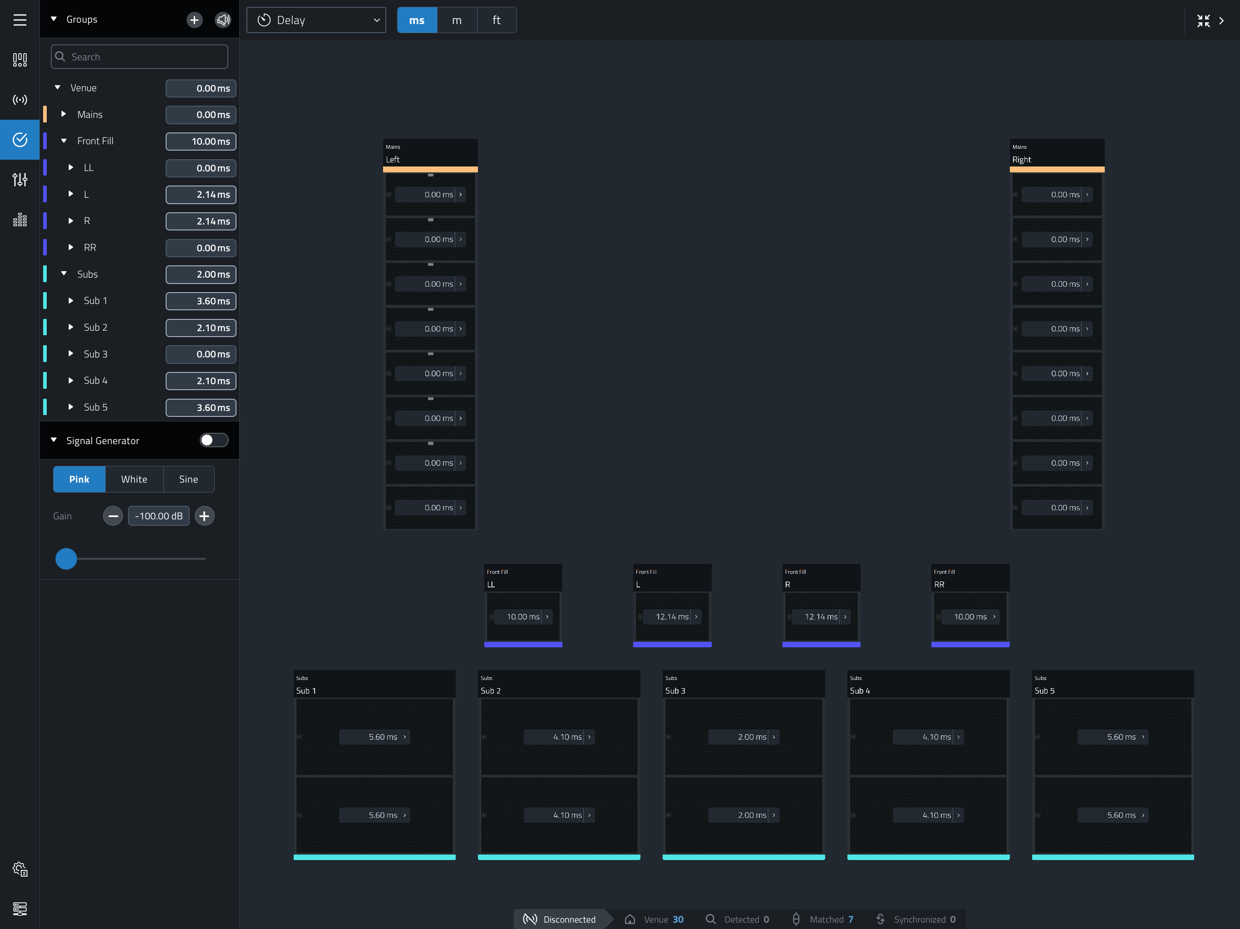Switch delay units to ms

click(417, 20)
